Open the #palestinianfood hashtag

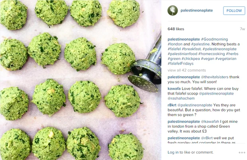pos(182,54)
